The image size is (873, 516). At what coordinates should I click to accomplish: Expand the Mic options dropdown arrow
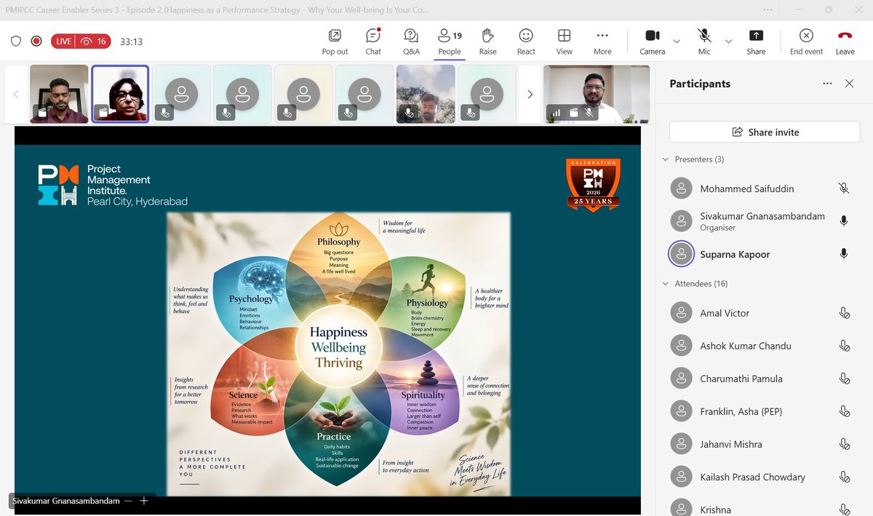(728, 41)
